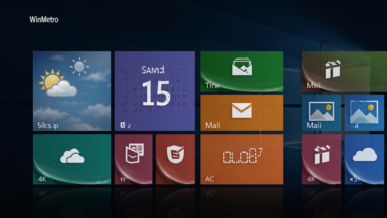Open the green Tine tile with envelope
This screenshot has height=218, width=387.
pyautogui.click(x=241, y=71)
